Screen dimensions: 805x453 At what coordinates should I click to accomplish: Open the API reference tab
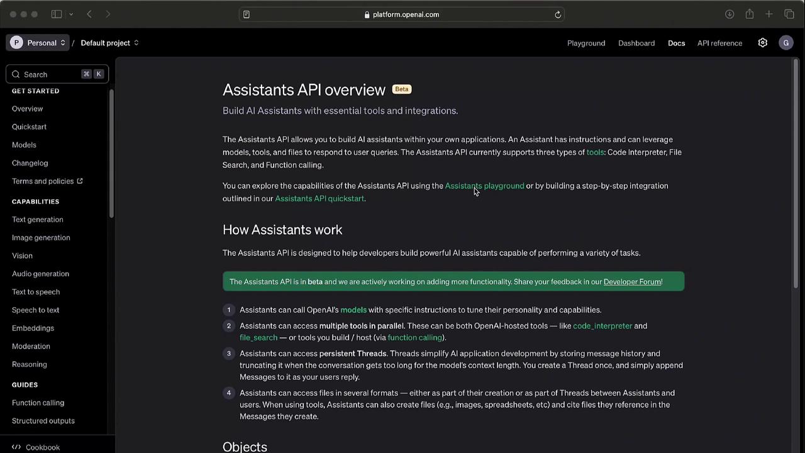tap(719, 43)
